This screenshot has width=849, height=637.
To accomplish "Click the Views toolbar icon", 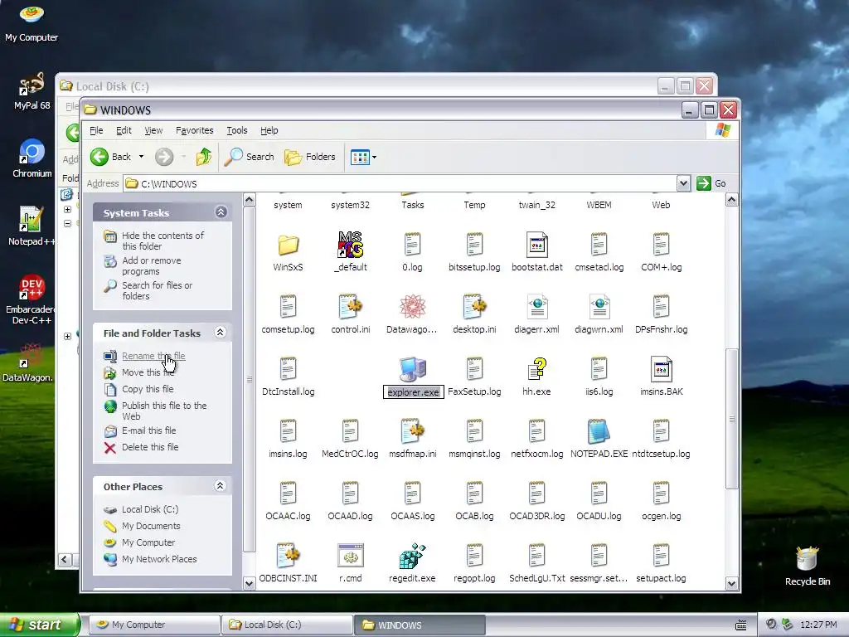I will (x=360, y=157).
